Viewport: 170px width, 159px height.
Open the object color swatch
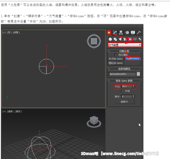[138, 74]
